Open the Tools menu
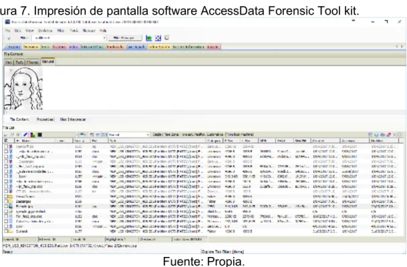This screenshot has height=267, width=407. coord(74,31)
